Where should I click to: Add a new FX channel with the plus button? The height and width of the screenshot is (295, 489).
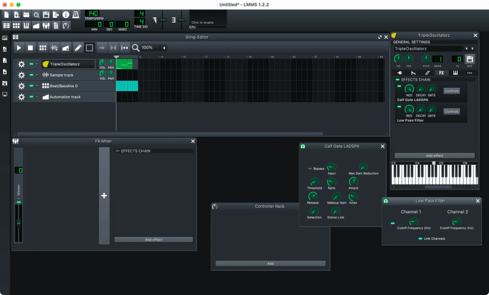pos(104,196)
